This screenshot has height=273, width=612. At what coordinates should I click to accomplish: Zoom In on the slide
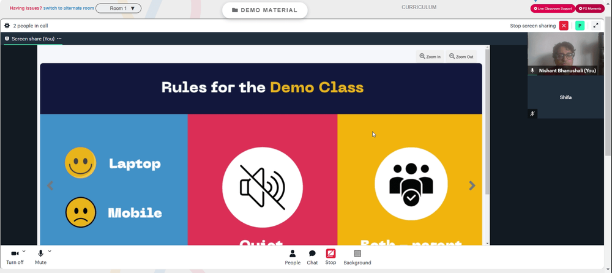[x=430, y=57]
